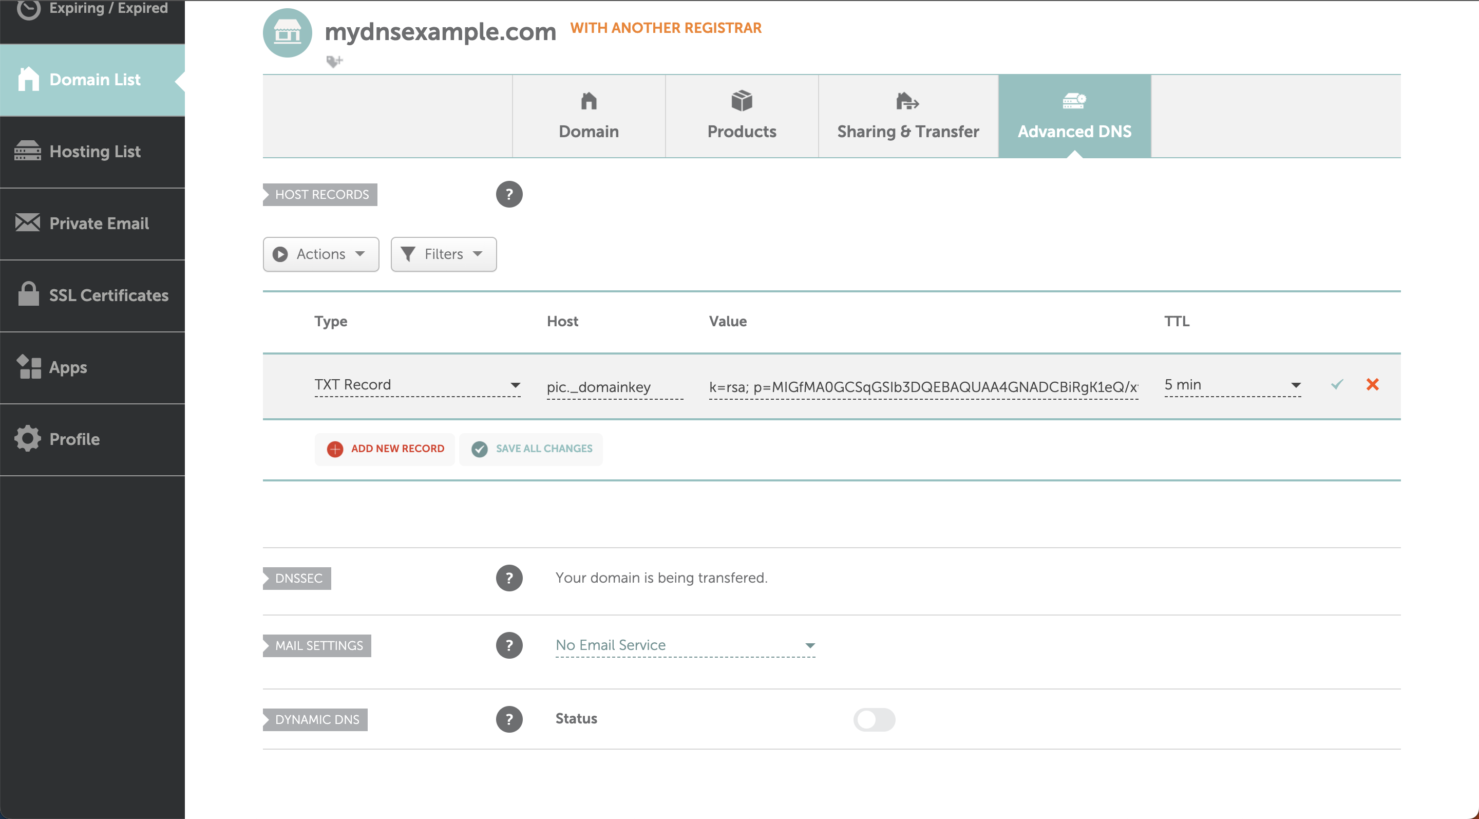The image size is (1479, 819).
Task: Open Host Records help icon
Action: 509,194
